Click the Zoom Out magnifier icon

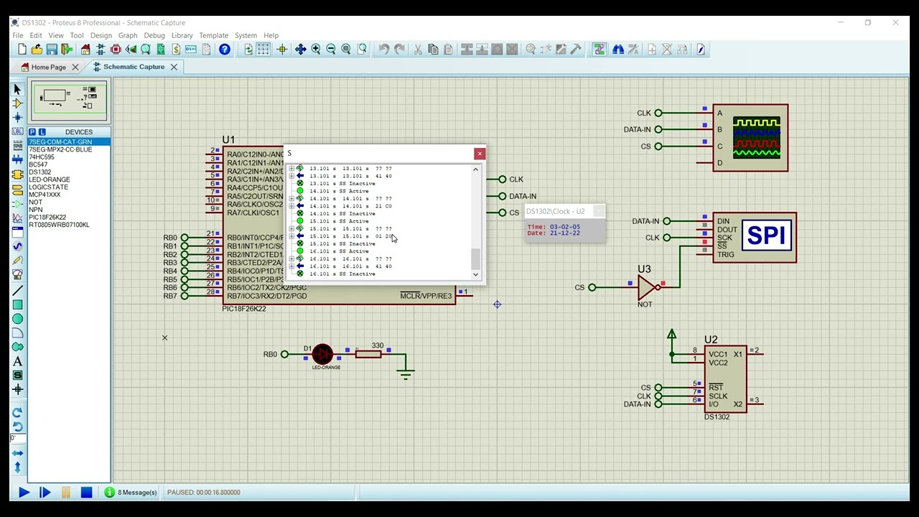(x=331, y=50)
